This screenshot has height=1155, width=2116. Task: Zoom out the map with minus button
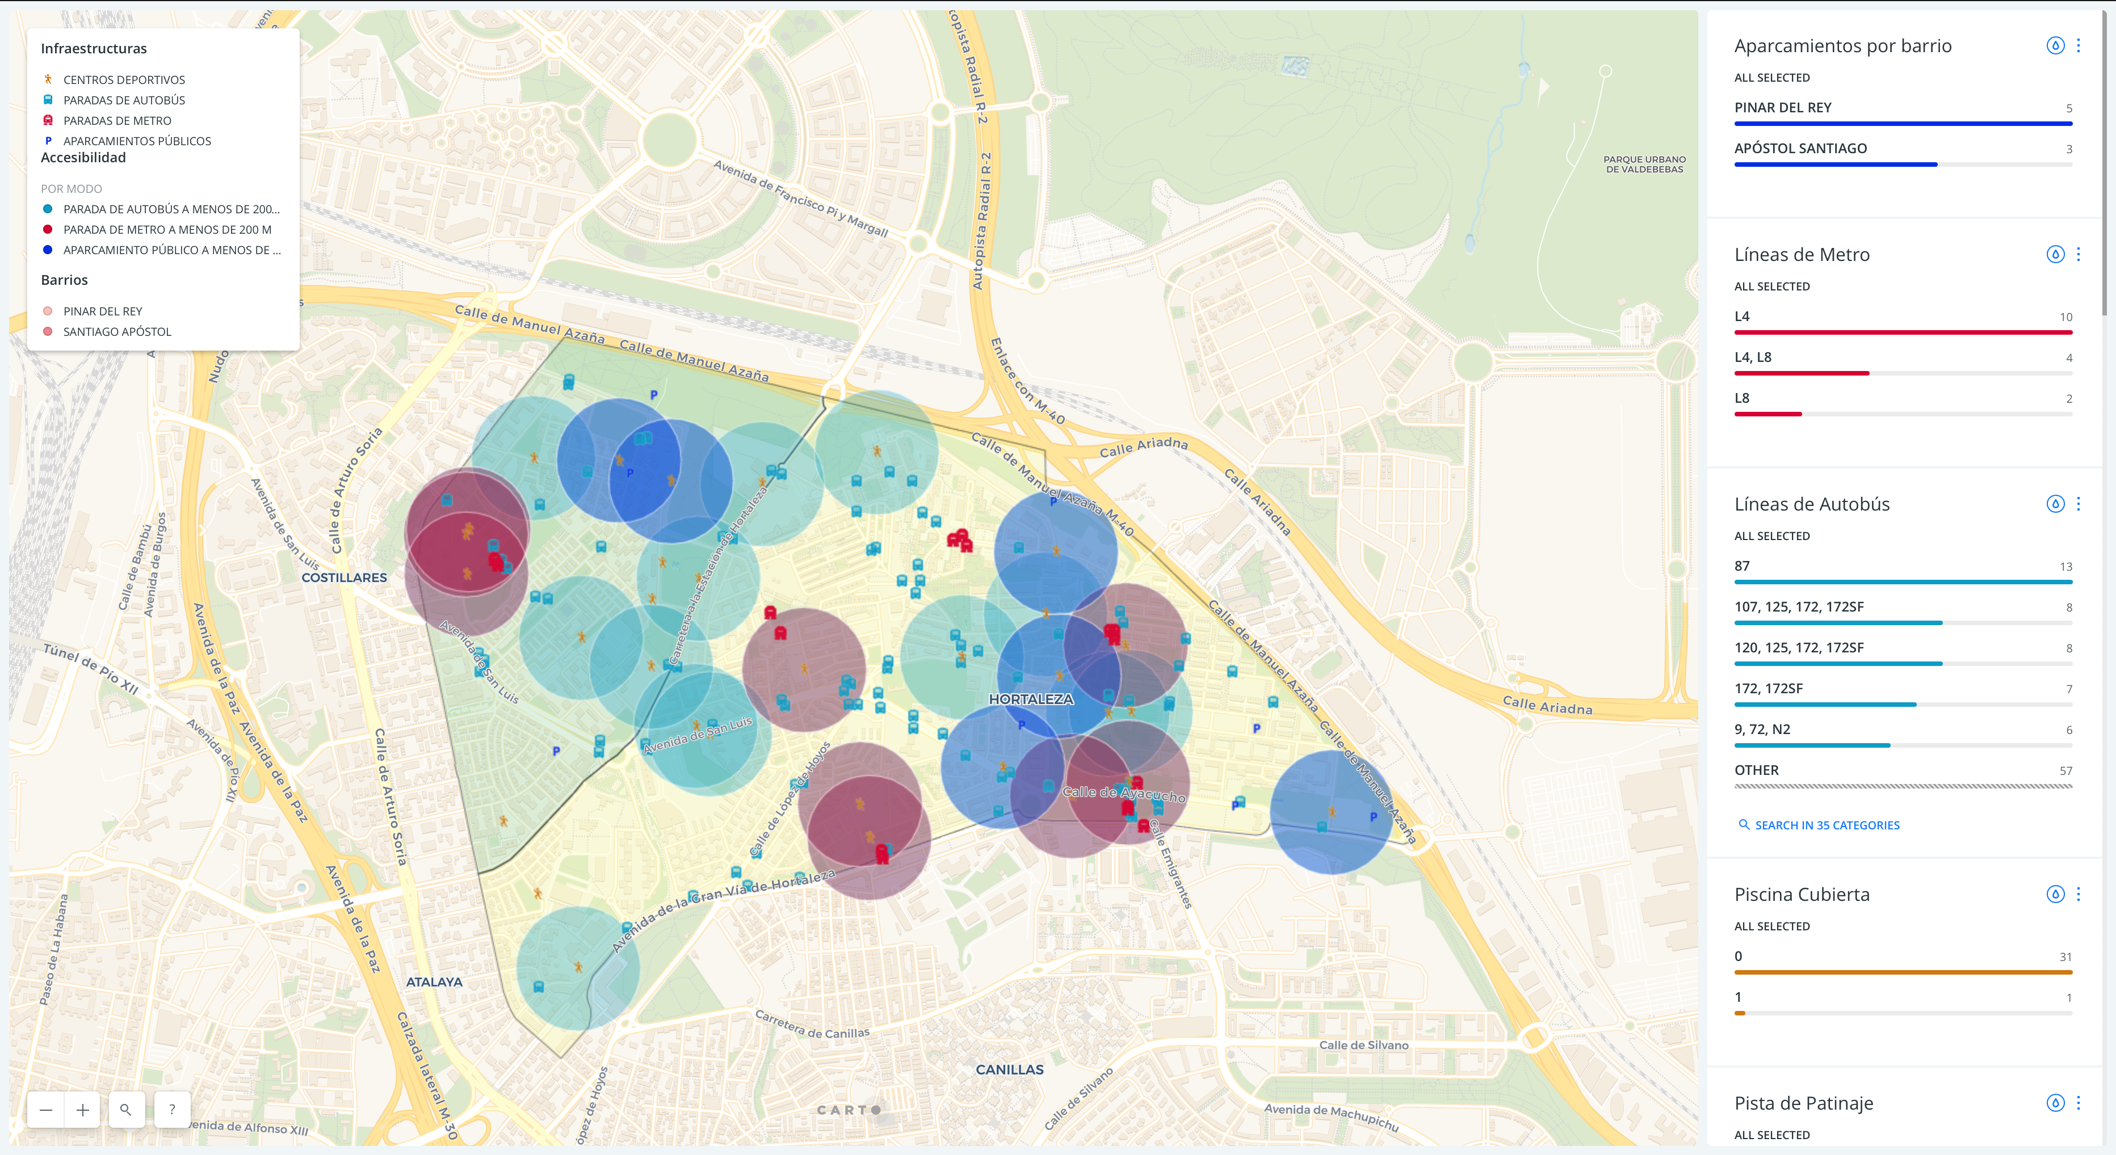(x=46, y=1110)
